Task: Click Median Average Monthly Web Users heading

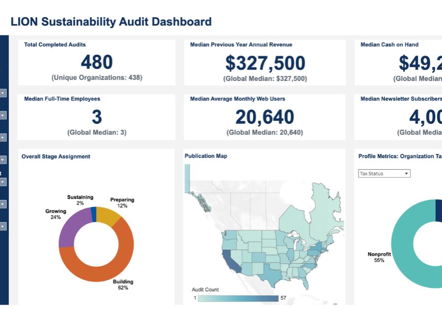Action: coord(237,99)
